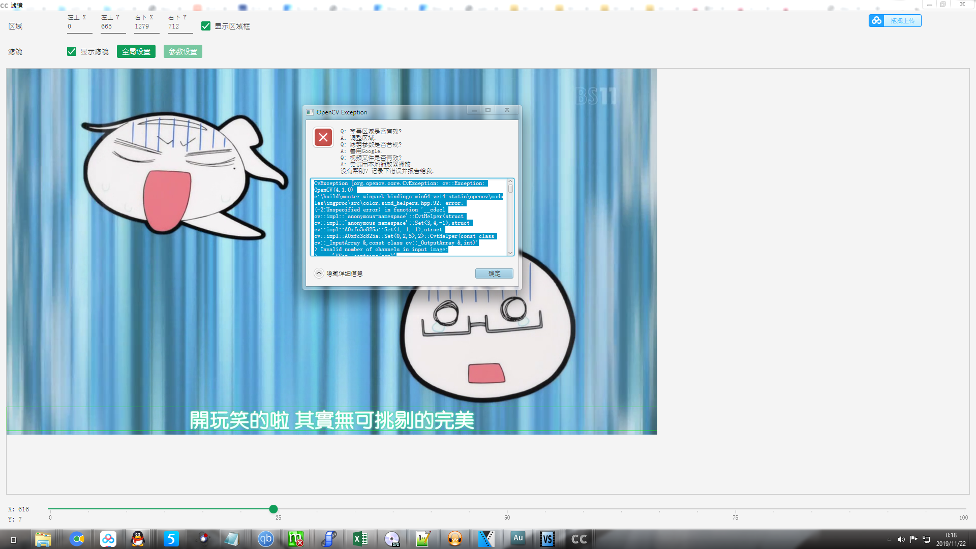This screenshot has width=976, height=549.
Task: Click inside the CvException details text area
Action: (409, 217)
